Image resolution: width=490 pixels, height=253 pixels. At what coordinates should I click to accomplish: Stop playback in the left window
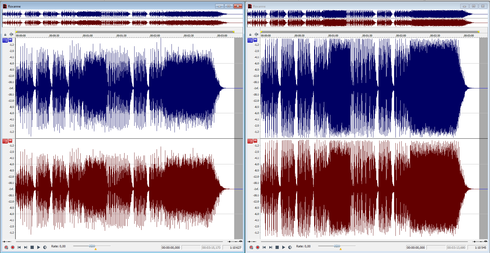click(x=32, y=247)
